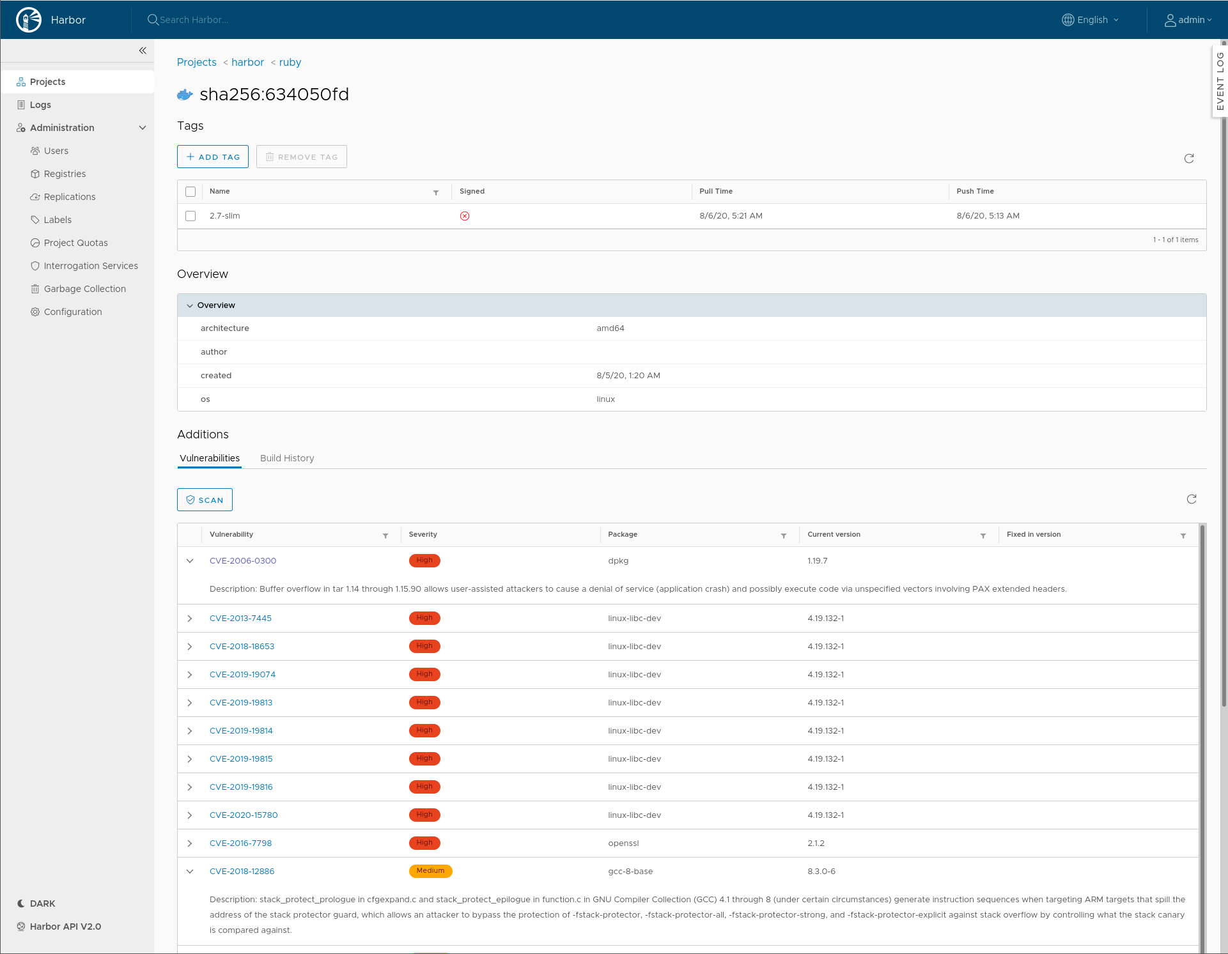Viewport: 1228px width, 954px height.
Task: Click the admin user icon
Action: click(1170, 20)
